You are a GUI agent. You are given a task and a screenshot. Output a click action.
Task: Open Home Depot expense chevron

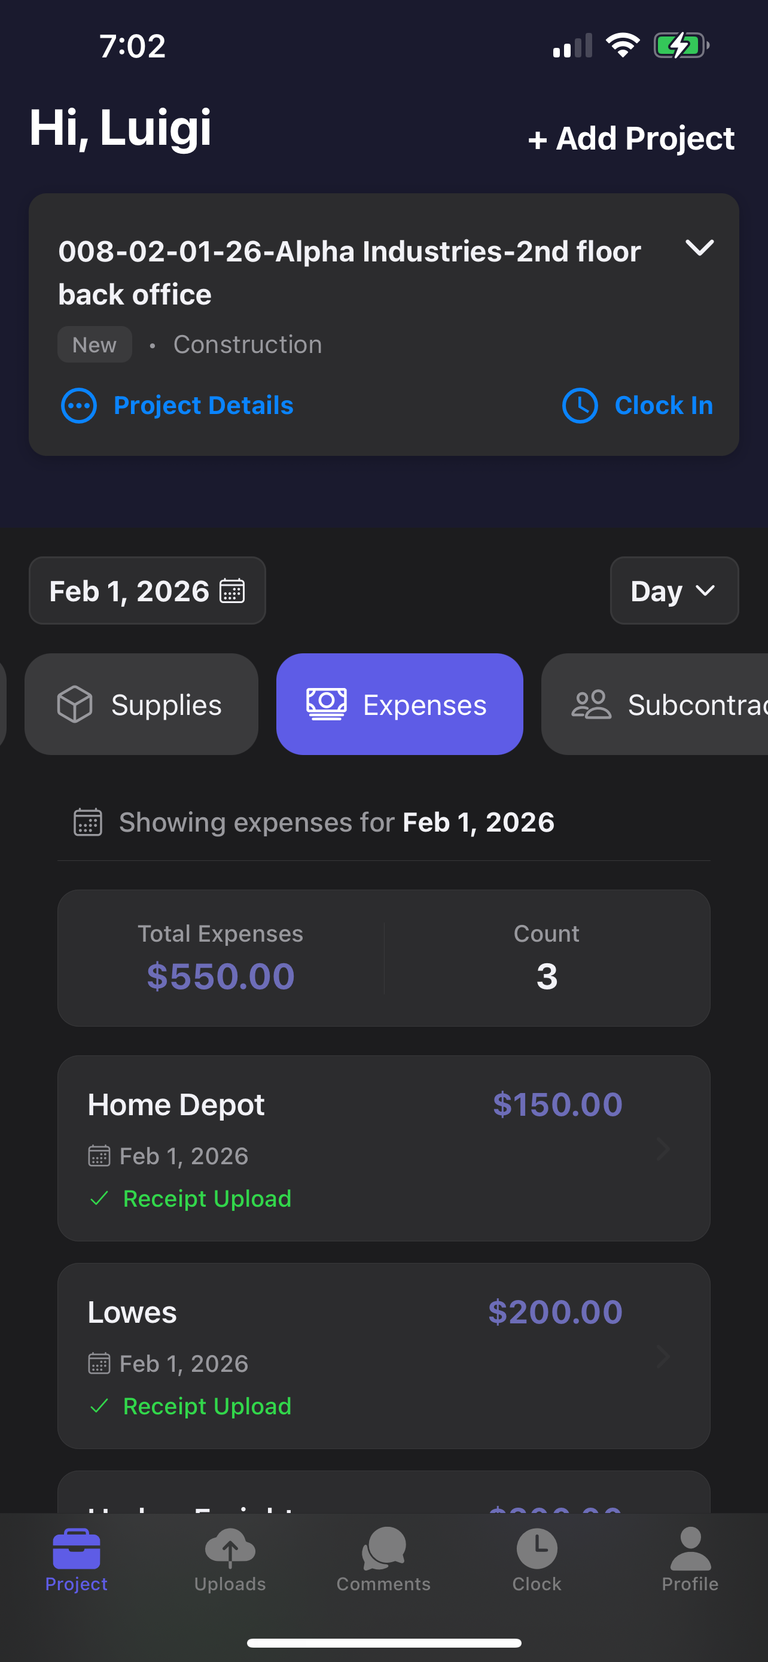coord(663,1149)
